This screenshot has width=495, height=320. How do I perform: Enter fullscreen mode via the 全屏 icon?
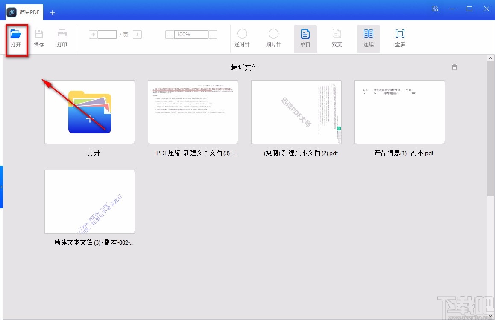click(x=400, y=38)
